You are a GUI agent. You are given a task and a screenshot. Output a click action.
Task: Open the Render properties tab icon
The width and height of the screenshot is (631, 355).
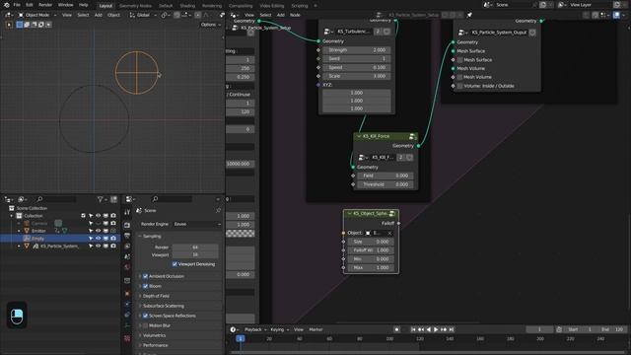click(127, 225)
